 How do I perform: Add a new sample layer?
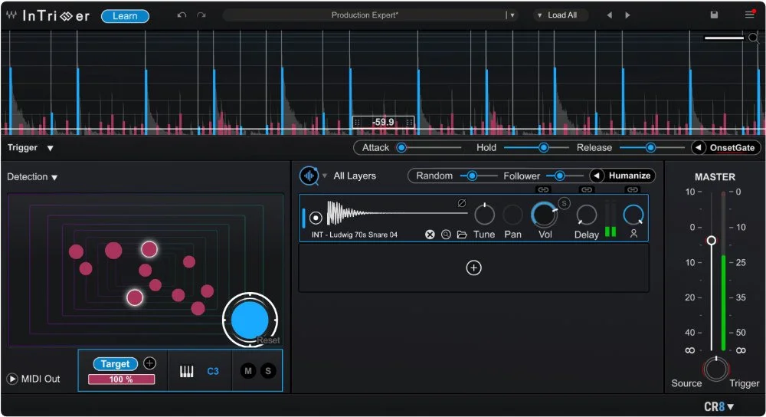pyautogui.click(x=473, y=268)
